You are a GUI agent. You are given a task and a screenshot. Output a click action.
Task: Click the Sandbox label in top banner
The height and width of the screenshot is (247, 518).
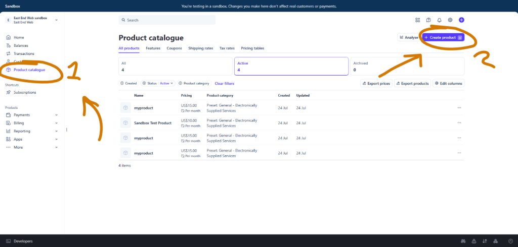pos(13,6)
